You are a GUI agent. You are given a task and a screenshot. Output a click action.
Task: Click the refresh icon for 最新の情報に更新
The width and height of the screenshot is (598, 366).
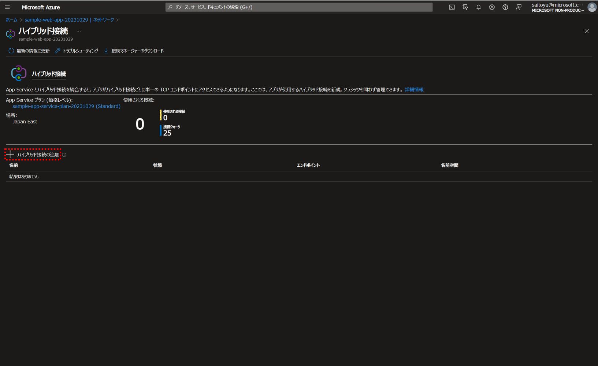pos(11,51)
